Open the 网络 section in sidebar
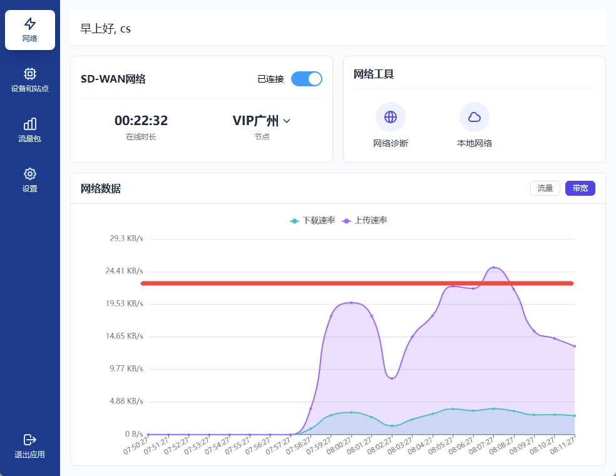The width and height of the screenshot is (616, 476). (x=30, y=30)
